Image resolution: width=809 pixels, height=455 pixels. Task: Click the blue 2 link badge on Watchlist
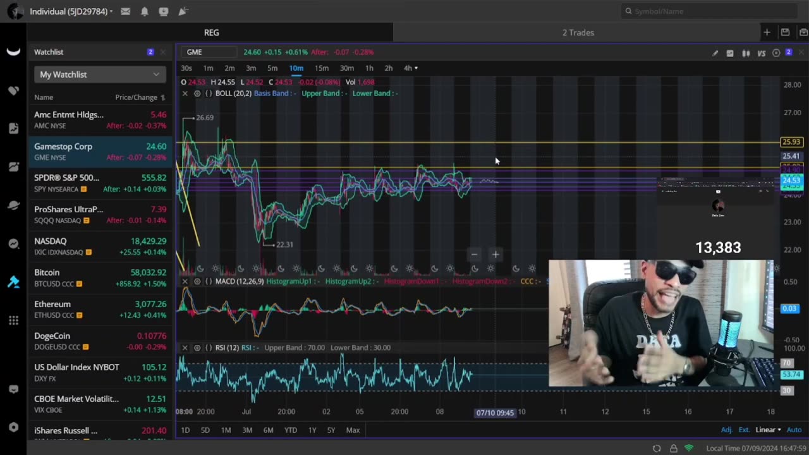(x=150, y=52)
